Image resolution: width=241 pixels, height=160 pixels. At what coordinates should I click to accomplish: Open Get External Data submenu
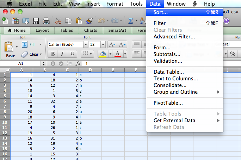tap(185, 121)
